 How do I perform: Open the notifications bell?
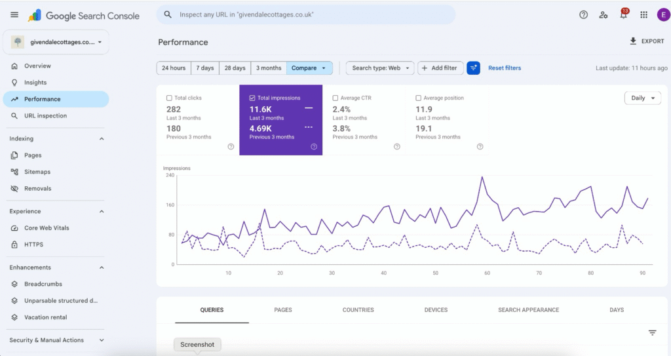click(x=624, y=14)
